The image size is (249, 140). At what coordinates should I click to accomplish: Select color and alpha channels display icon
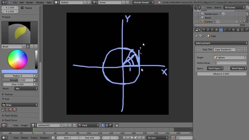103,125
